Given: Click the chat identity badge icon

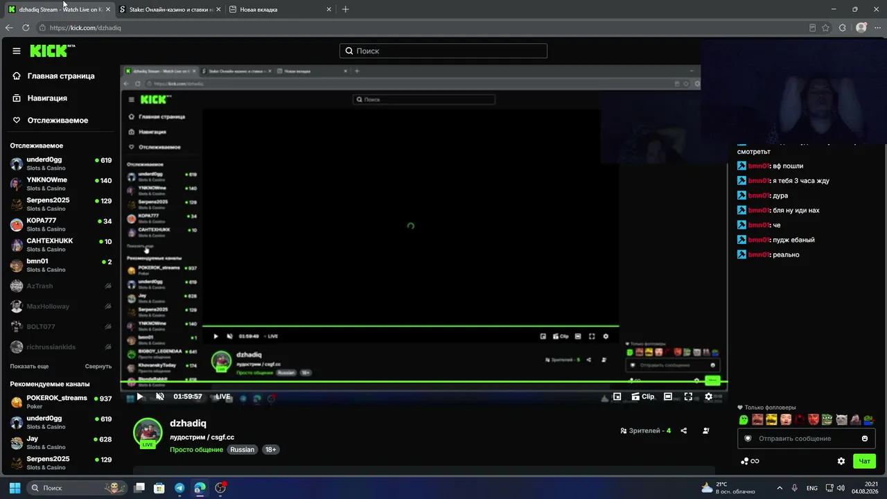Looking at the screenshot, I should (x=748, y=439).
